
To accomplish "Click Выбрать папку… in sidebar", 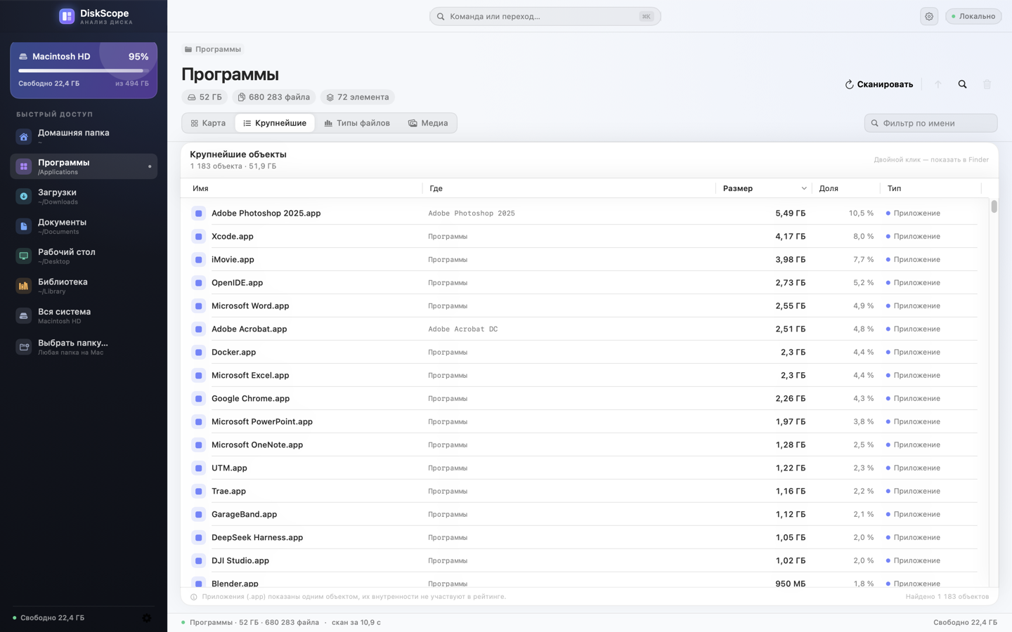I will tap(84, 347).
